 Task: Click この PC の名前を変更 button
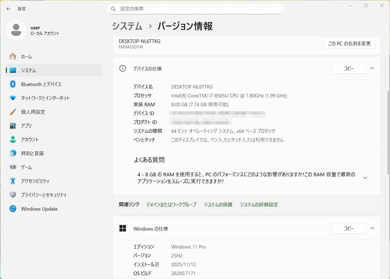[349, 44]
